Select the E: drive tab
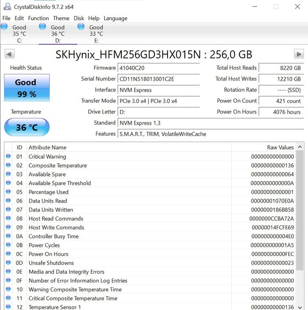The height and width of the screenshot is (310, 308). 96,34
